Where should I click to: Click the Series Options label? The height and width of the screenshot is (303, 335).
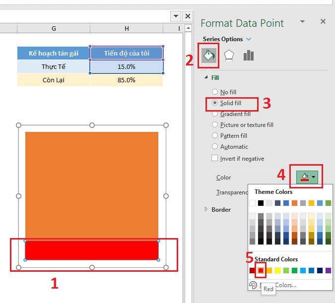tap(223, 39)
